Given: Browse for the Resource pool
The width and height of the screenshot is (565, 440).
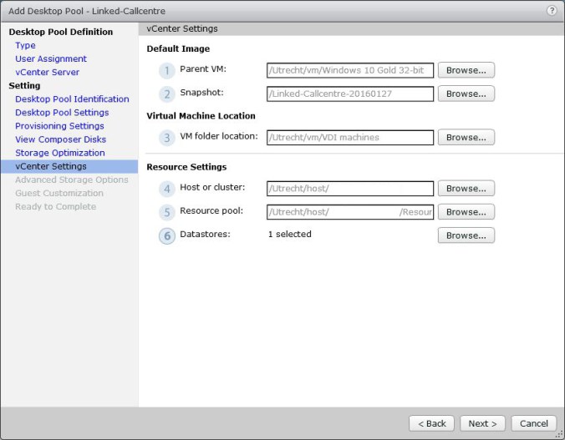Looking at the screenshot, I should 466,212.
